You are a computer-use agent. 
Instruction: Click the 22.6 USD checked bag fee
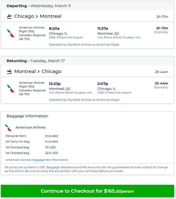point(51,153)
